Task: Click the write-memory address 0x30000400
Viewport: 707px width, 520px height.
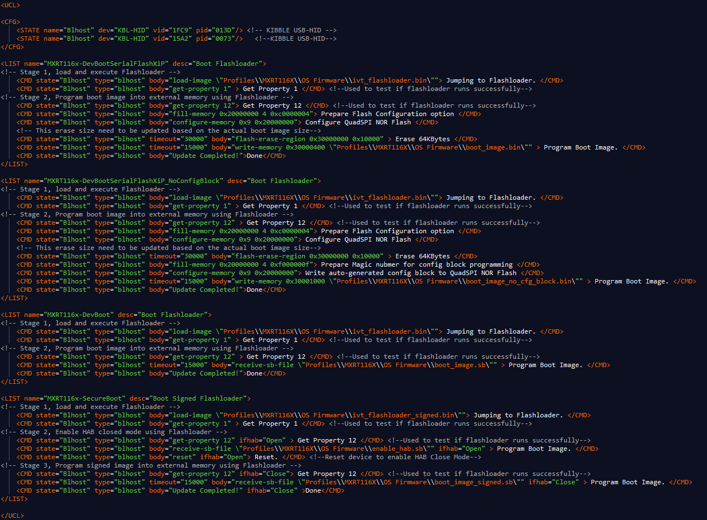Action: pyautogui.click(x=305, y=147)
